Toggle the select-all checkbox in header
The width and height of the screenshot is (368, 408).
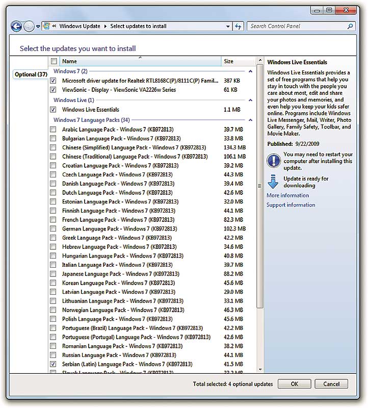coord(54,61)
